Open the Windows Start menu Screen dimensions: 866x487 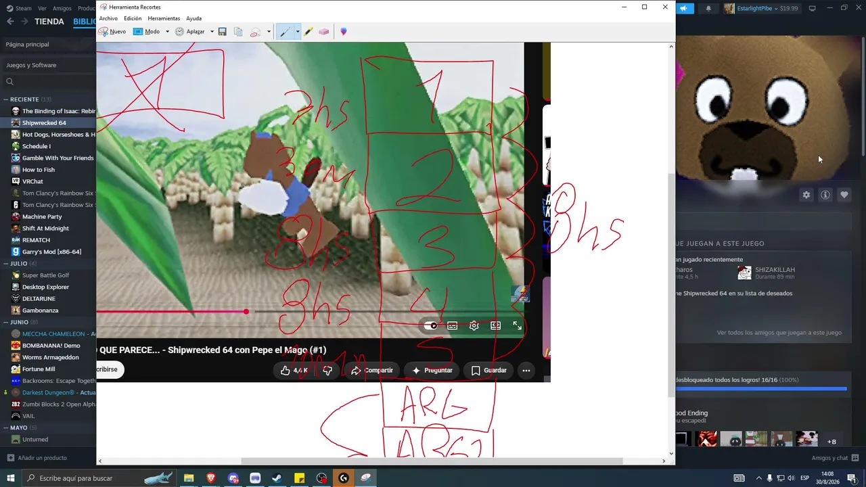click(10, 478)
